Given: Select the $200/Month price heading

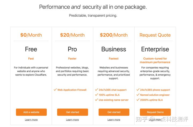Looking at the screenshot, I should 114,35.
